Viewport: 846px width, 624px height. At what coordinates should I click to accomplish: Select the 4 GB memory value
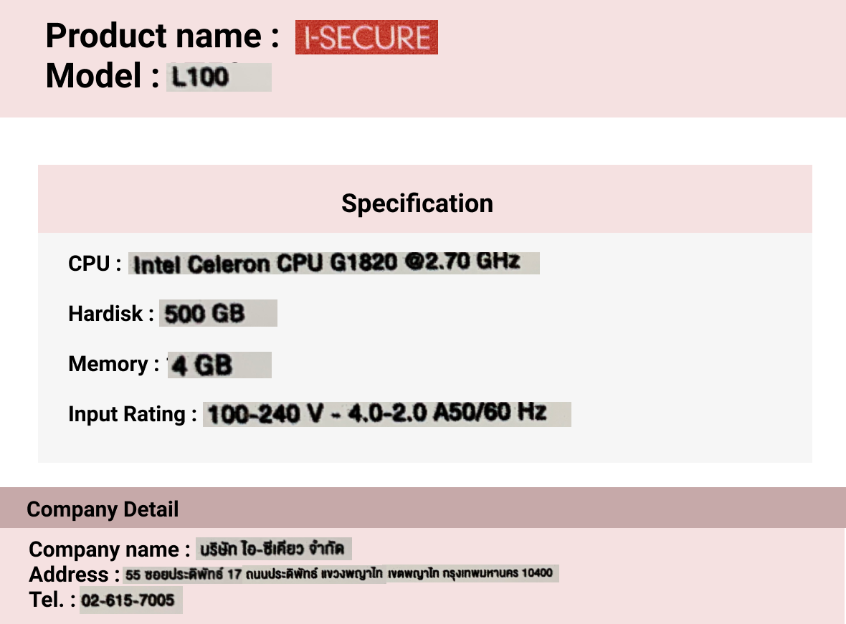(x=219, y=365)
